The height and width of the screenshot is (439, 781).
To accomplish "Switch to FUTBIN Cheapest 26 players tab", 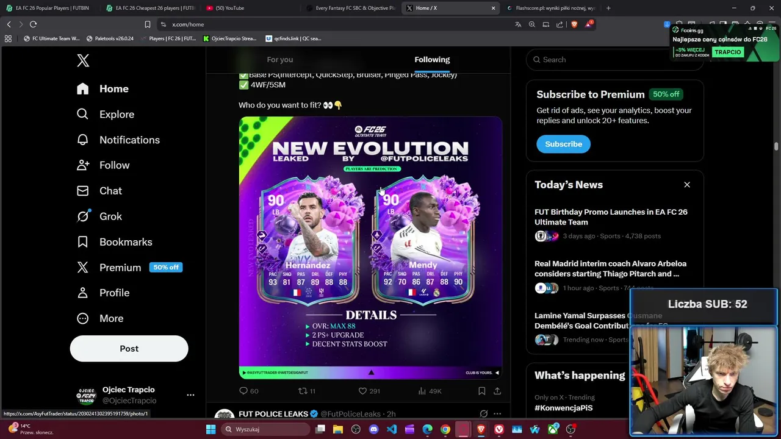I will (x=151, y=8).
